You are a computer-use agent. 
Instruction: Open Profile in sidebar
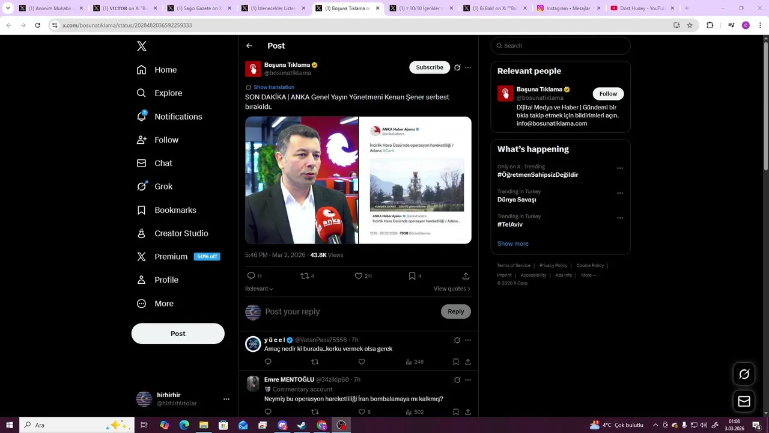pyautogui.click(x=157, y=280)
